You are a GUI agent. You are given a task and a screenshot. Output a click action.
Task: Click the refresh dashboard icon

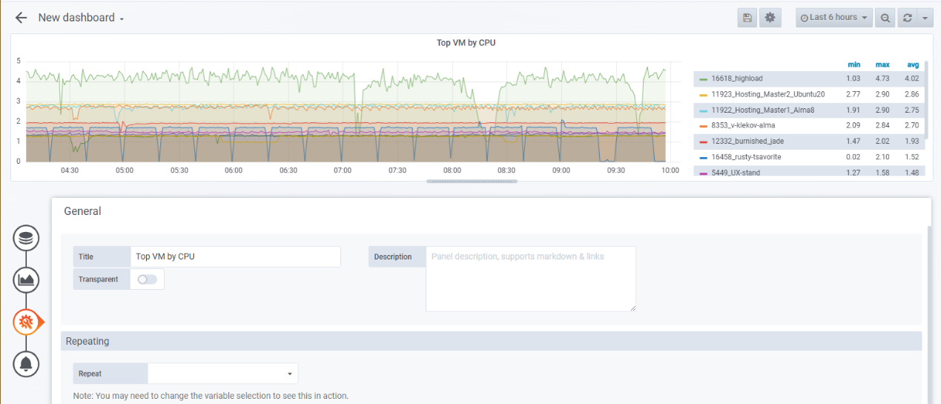coord(907,18)
